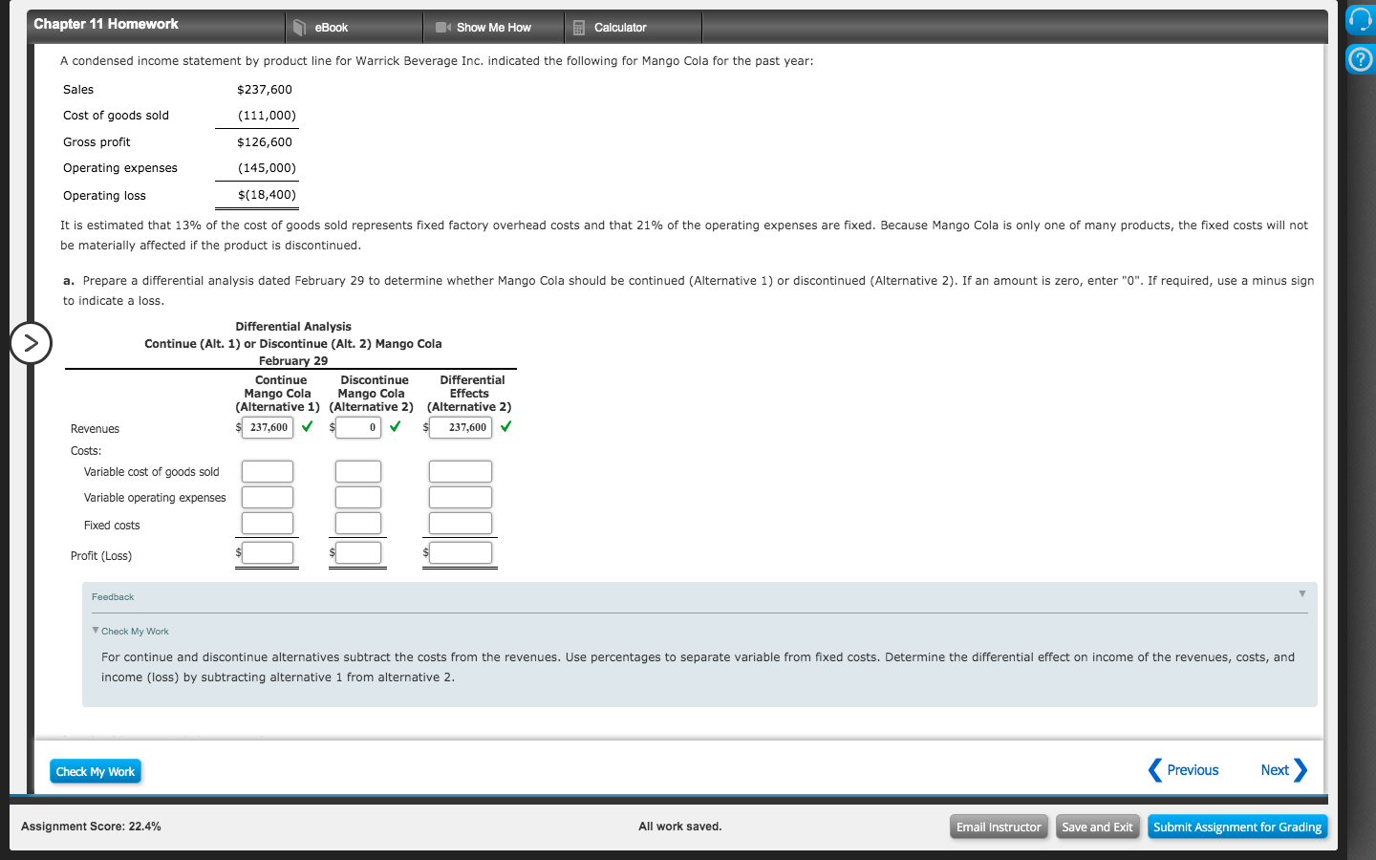
Task: Click the Gross profit $126,600 value
Action: pyautogui.click(x=265, y=141)
